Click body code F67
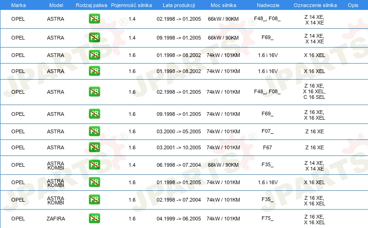368x228 pixels. coord(268,147)
